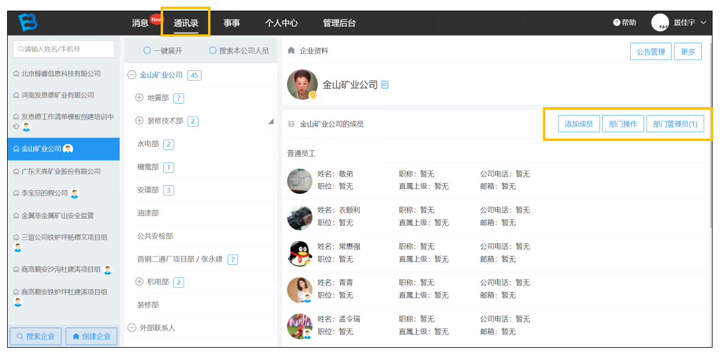Open the 管理后台 tab
The height and width of the screenshot is (356, 722).
pos(339,23)
